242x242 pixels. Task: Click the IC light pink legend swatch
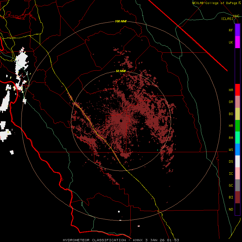(x=237, y=173)
